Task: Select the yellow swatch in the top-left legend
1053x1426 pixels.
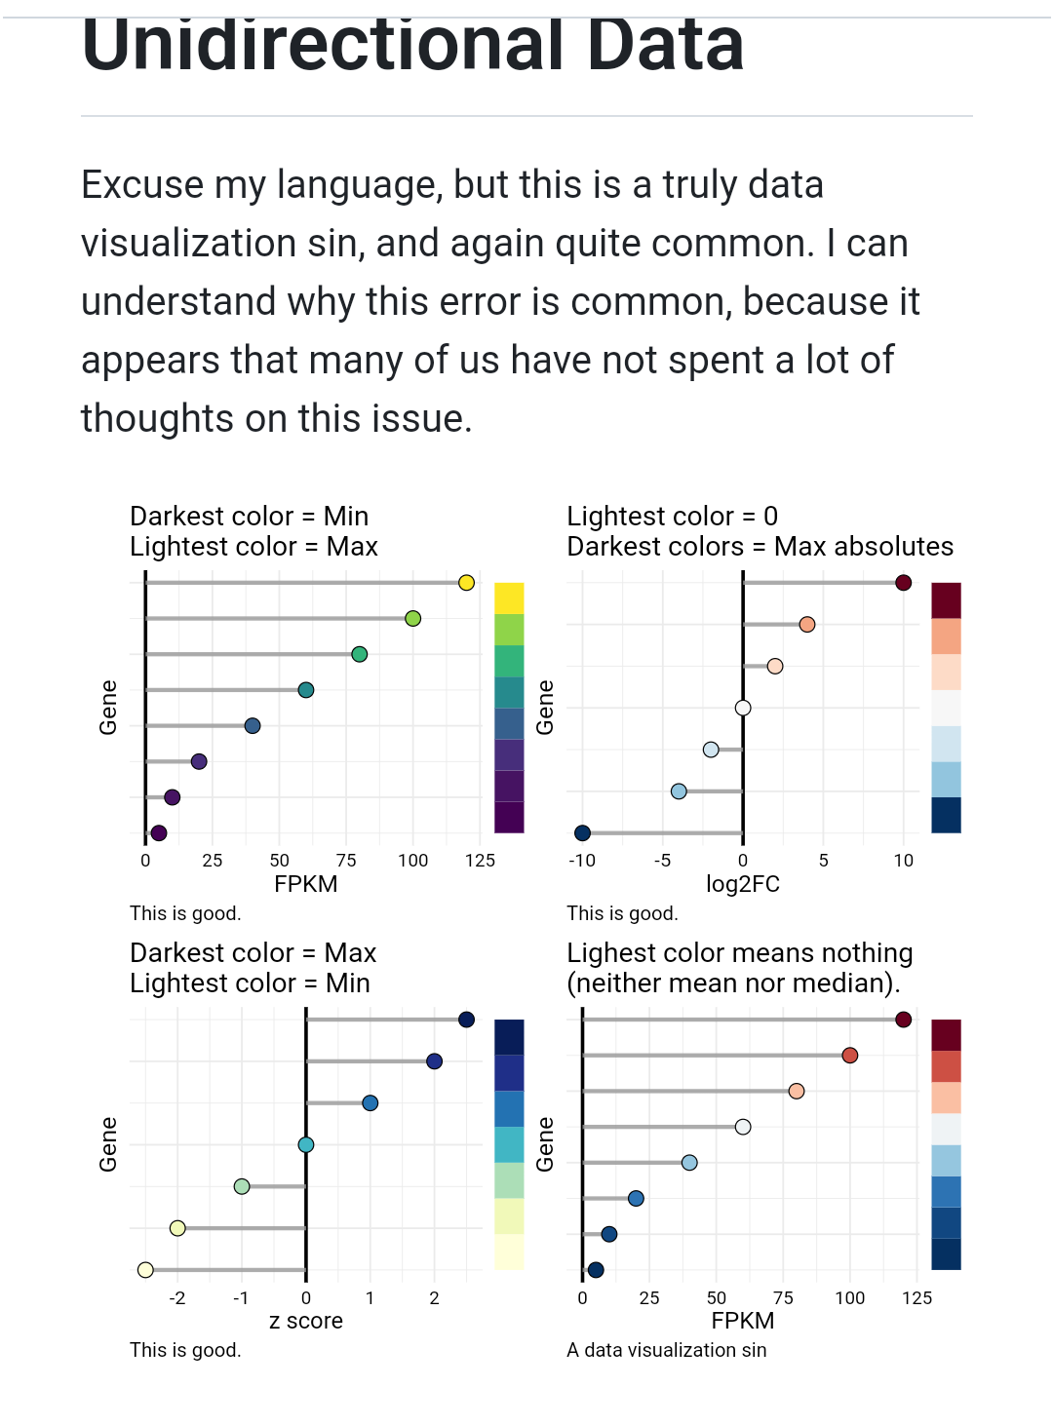Action: 509,597
